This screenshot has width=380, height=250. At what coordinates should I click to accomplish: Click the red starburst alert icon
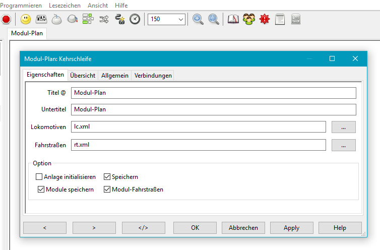pos(265,19)
